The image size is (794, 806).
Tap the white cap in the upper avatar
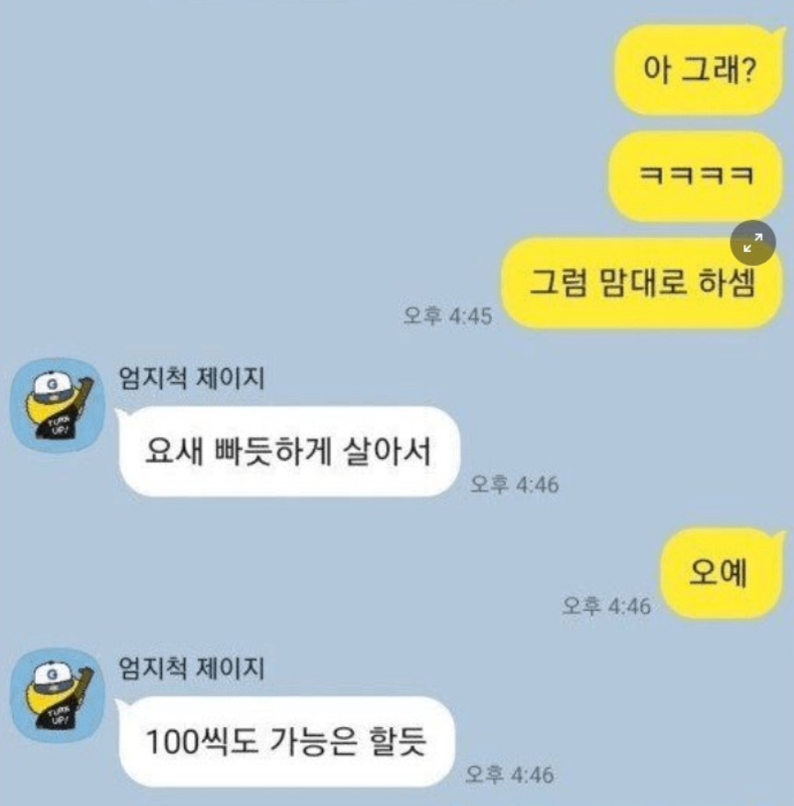(x=52, y=385)
